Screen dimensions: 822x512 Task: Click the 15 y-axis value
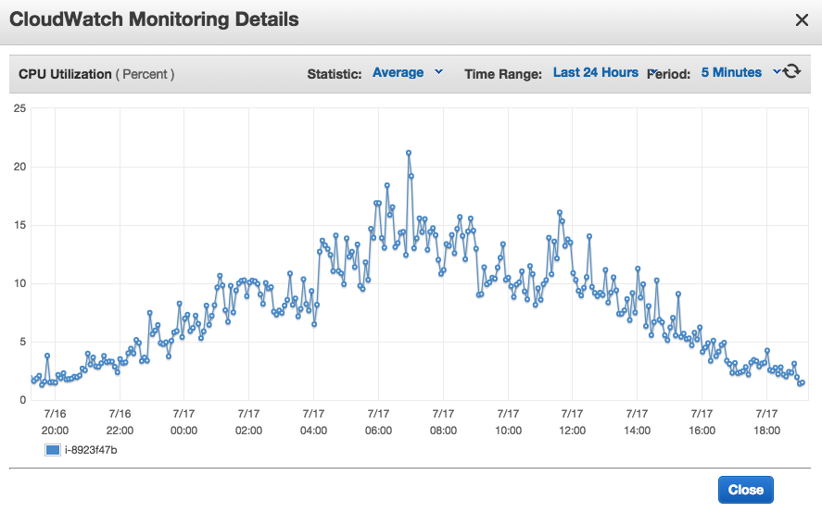(19, 225)
